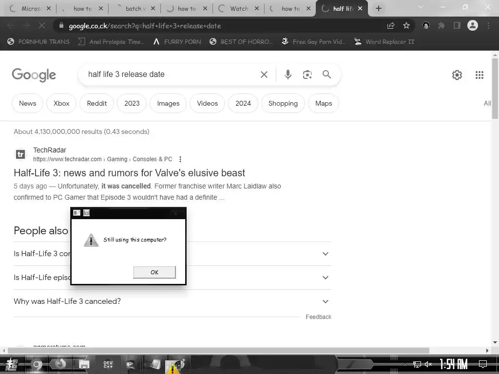Open the tab search dropdown arrow
The image size is (499, 374).
click(x=420, y=8)
